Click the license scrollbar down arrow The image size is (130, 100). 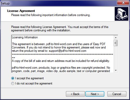116,70
